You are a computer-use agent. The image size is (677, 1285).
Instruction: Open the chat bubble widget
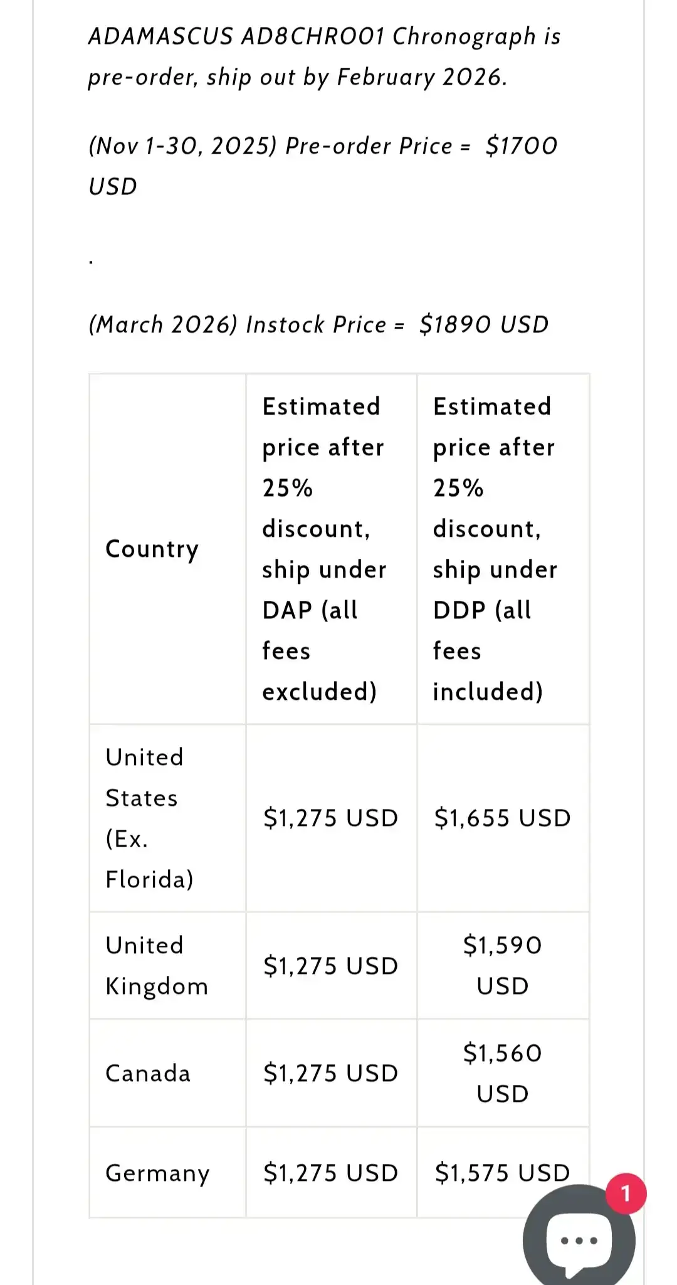(578, 1239)
